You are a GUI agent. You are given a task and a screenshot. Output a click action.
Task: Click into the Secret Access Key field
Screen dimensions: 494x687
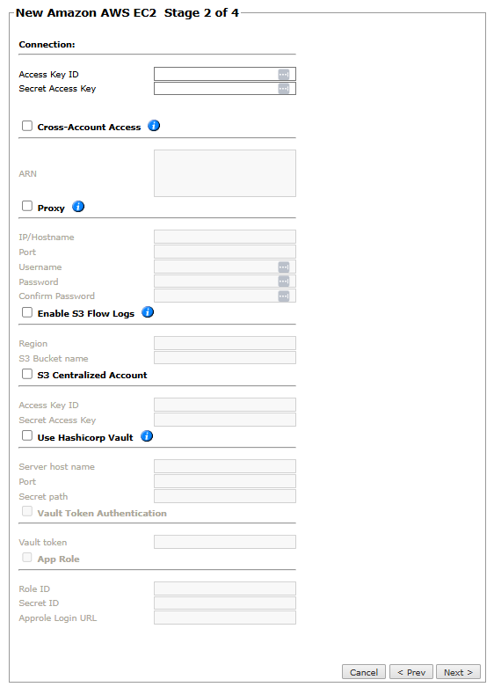[225, 89]
